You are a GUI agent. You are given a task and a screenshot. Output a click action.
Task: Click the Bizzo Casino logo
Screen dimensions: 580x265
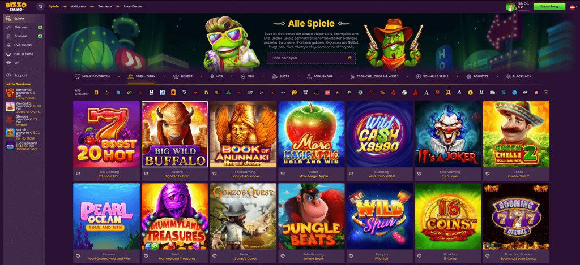pyautogui.click(x=16, y=6)
